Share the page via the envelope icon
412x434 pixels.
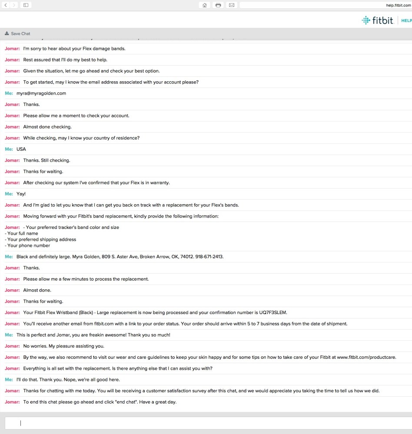point(231,5)
